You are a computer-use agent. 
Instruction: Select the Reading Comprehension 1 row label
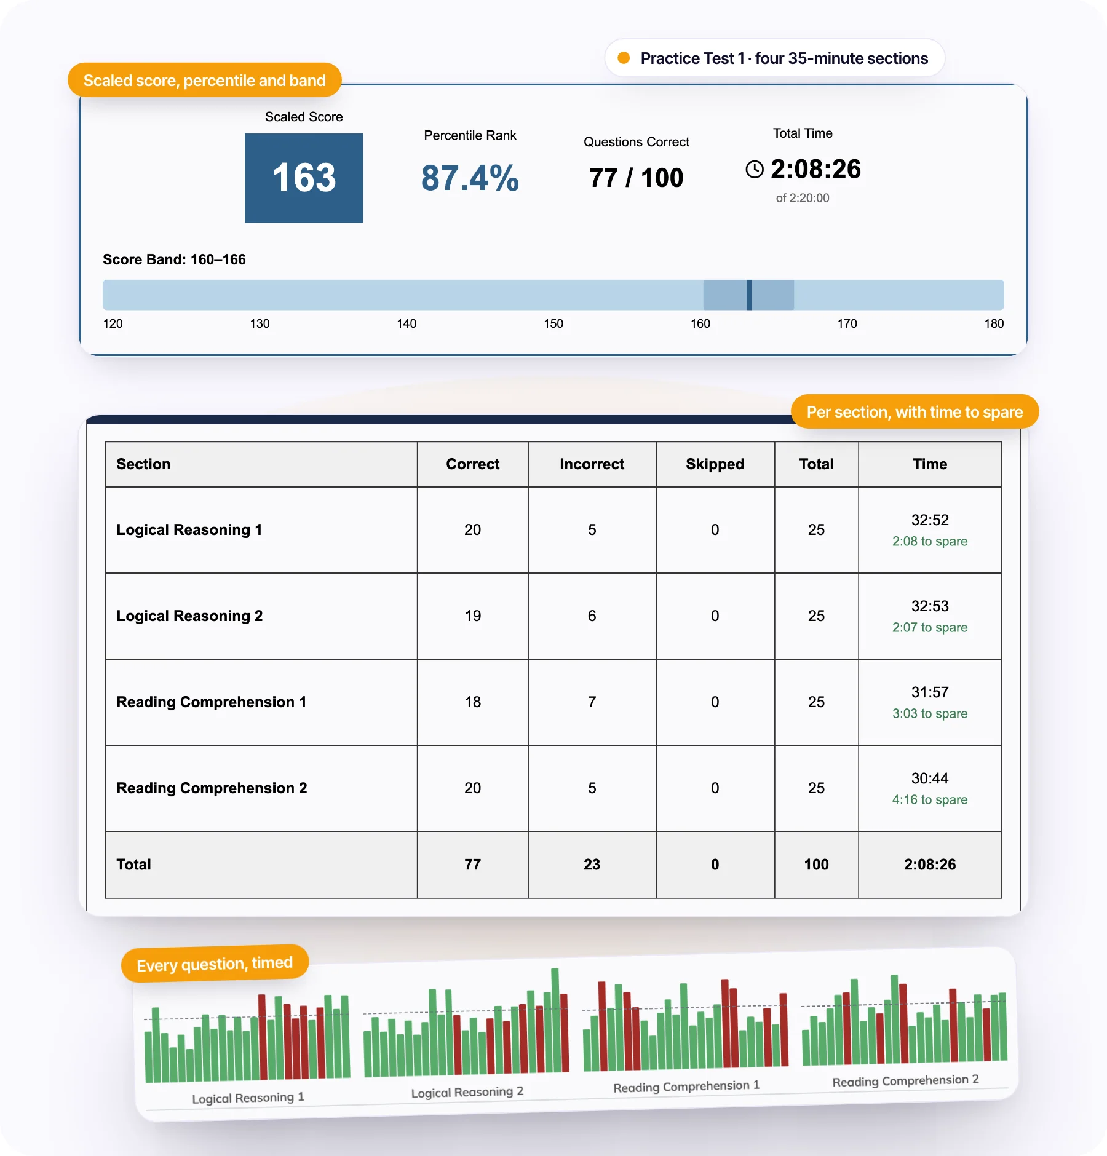[x=212, y=702]
